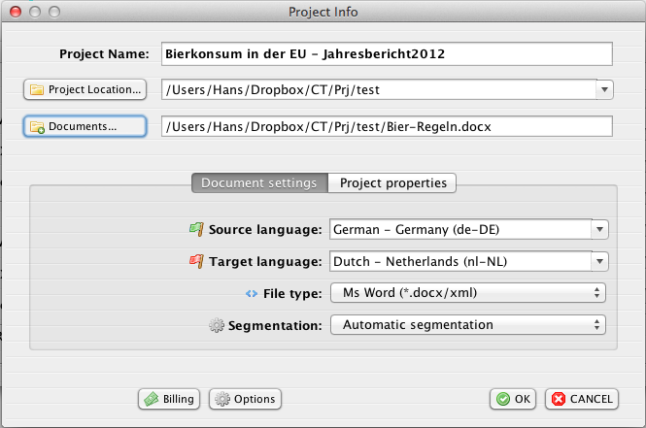Click the documents file path field

coord(387,126)
